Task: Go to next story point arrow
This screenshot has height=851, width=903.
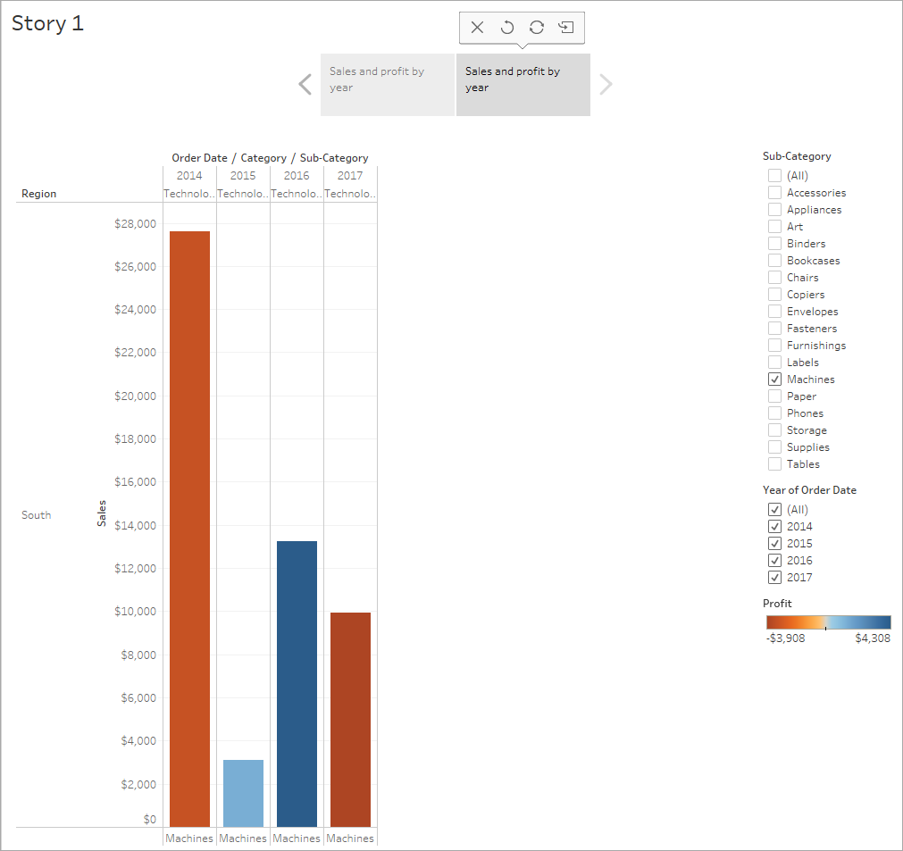Action: (606, 85)
